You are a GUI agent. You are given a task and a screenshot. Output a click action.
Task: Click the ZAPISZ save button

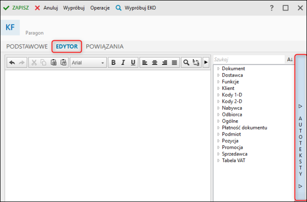pos(16,8)
